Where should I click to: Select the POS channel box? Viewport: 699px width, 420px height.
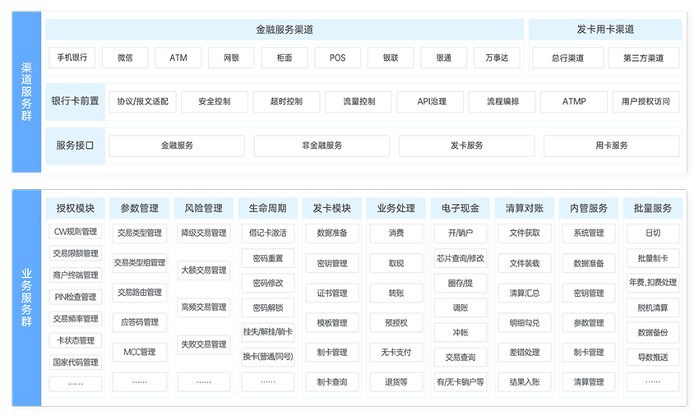coord(337,58)
